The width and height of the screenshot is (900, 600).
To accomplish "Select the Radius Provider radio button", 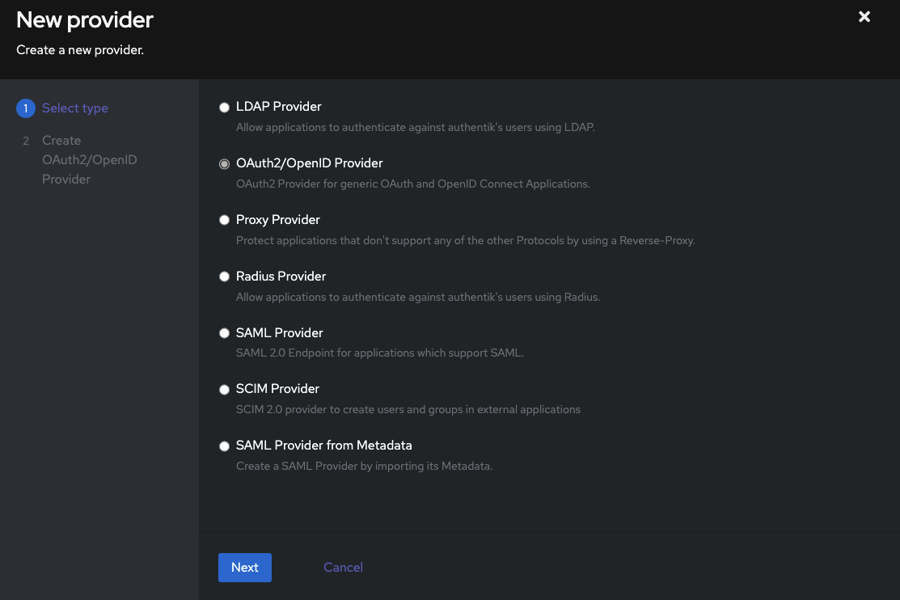I will click(224, 277).
